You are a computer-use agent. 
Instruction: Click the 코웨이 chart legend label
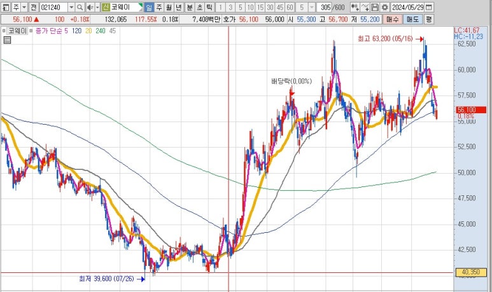(x=17, y=31)
